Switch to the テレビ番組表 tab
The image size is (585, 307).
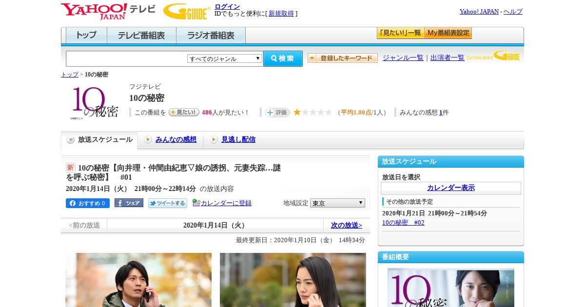click(x=141, y=36)
